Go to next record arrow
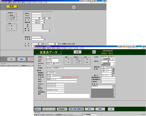Screen dimensions: 146x116 [x=51, y=109]
